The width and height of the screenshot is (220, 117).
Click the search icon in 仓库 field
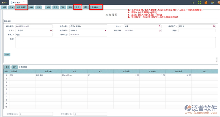coord(51,30)
